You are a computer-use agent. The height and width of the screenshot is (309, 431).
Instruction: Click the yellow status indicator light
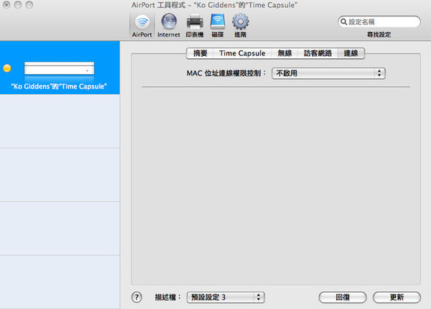coord(7,68)
